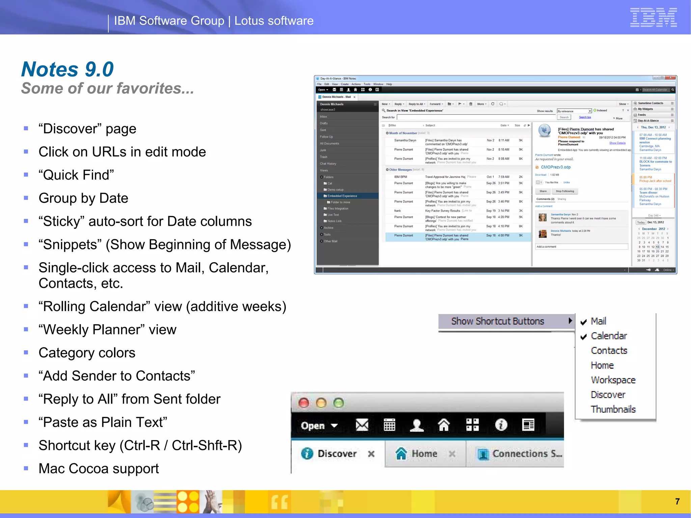
Task: Click the Workspace grid icon in the enlarged shortcut bar
Action: coord(472,425)
